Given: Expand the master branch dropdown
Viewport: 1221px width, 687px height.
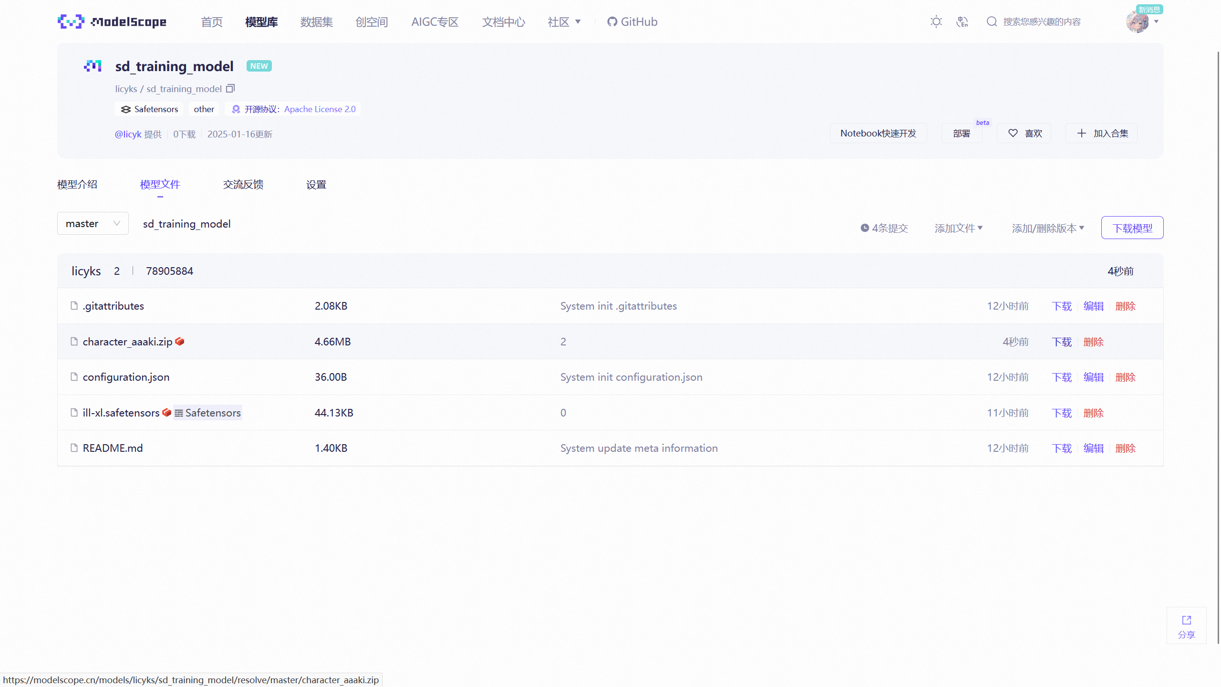Looking at the screenshot, I should point(93,223).
